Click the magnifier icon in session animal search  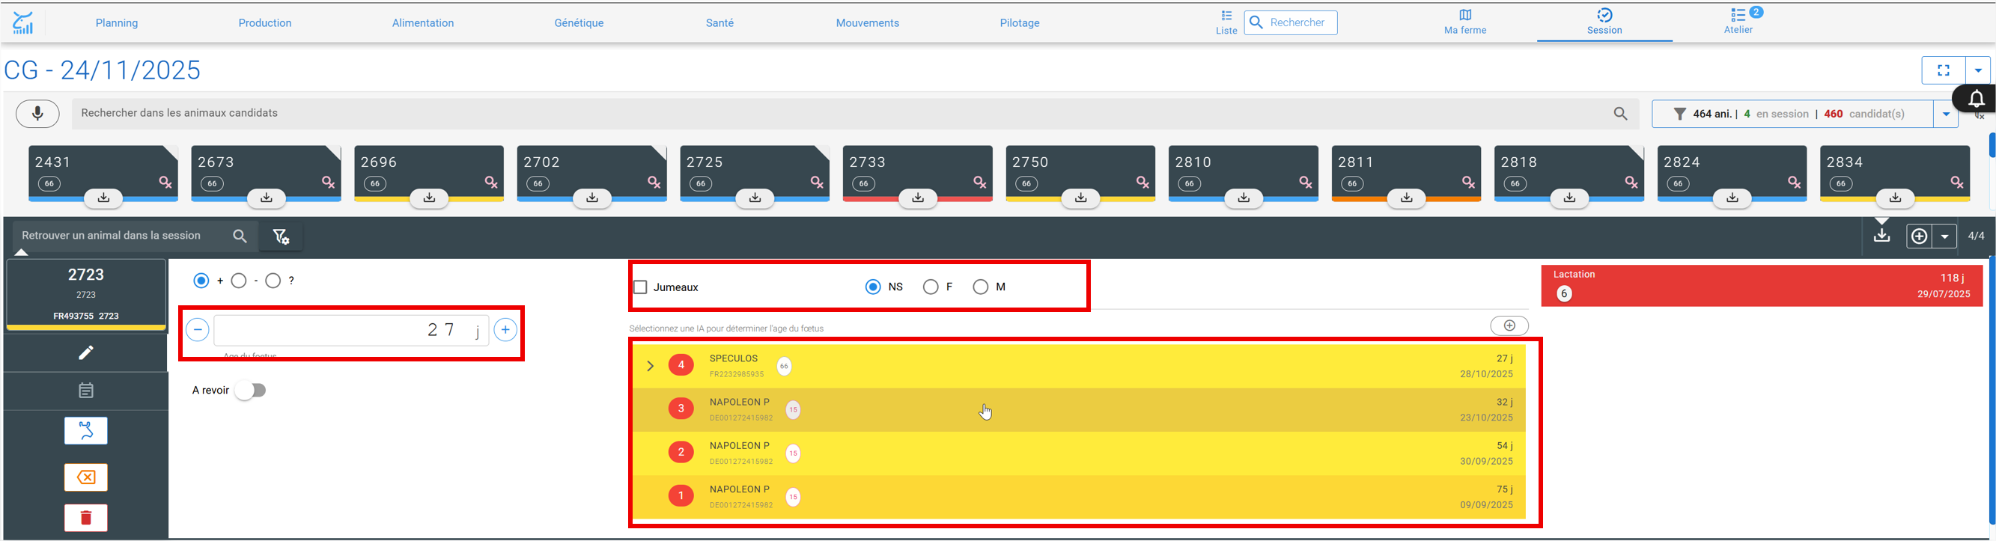(240, 236)
